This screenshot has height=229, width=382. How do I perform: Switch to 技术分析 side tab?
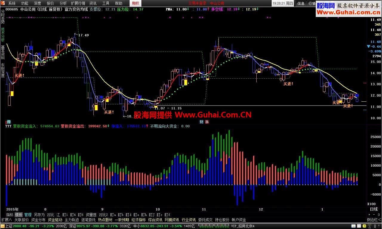click(x=3, y=35)
